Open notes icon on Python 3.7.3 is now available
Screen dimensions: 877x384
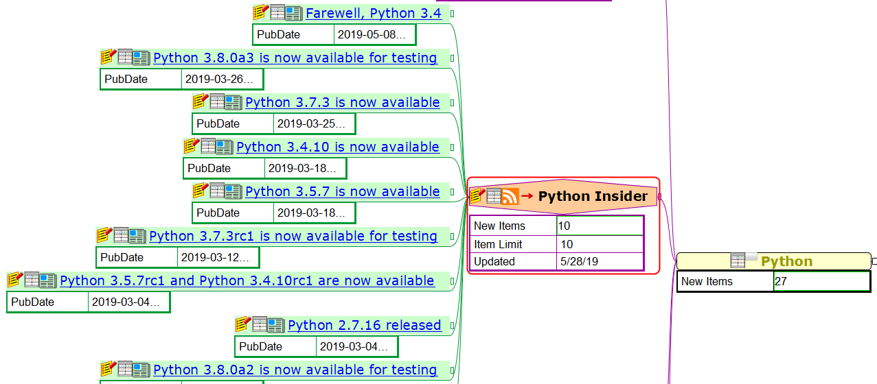[200, 101]
